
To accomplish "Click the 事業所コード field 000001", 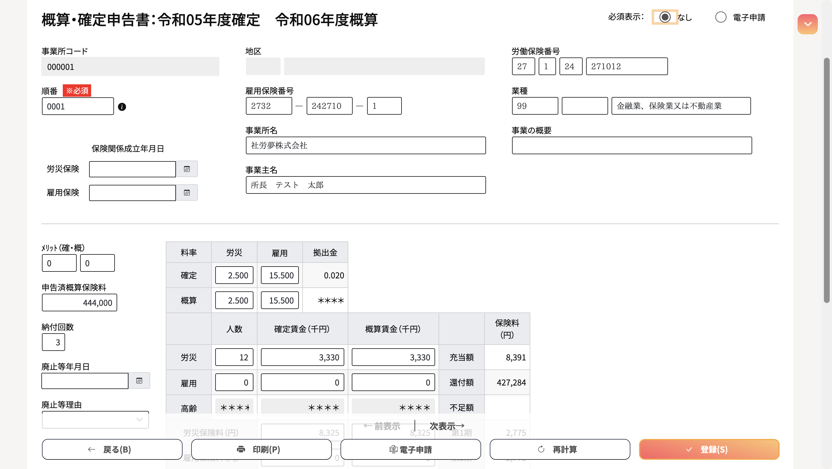I will [x=130, y=67].
